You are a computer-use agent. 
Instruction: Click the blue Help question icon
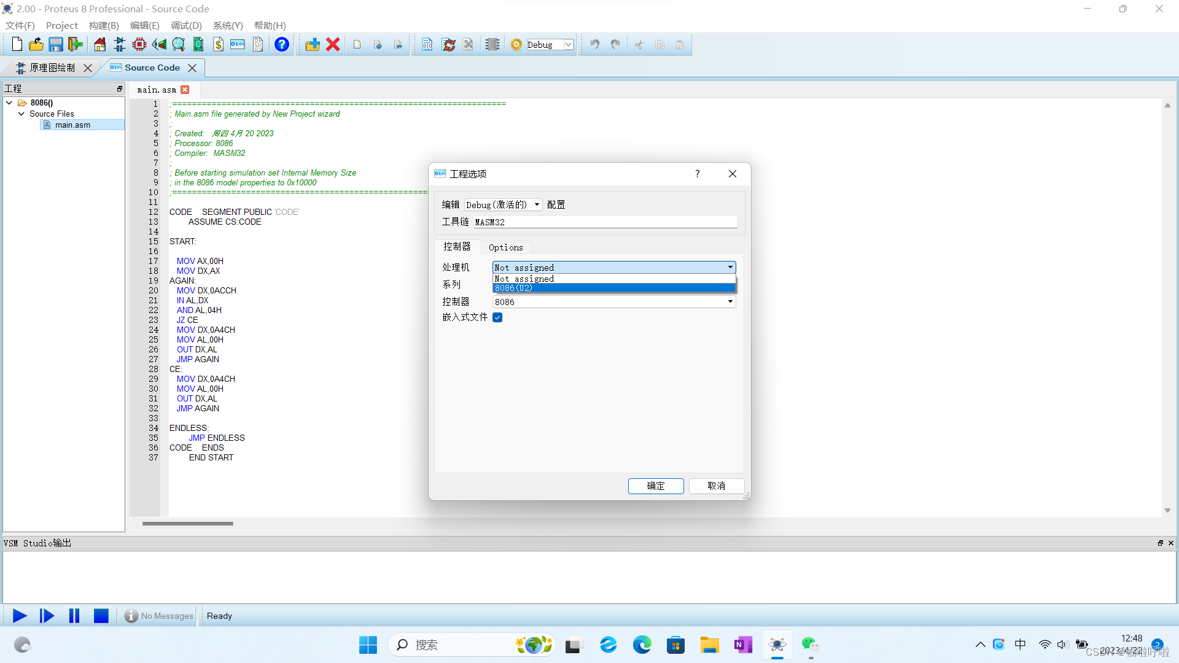[281, 44]
